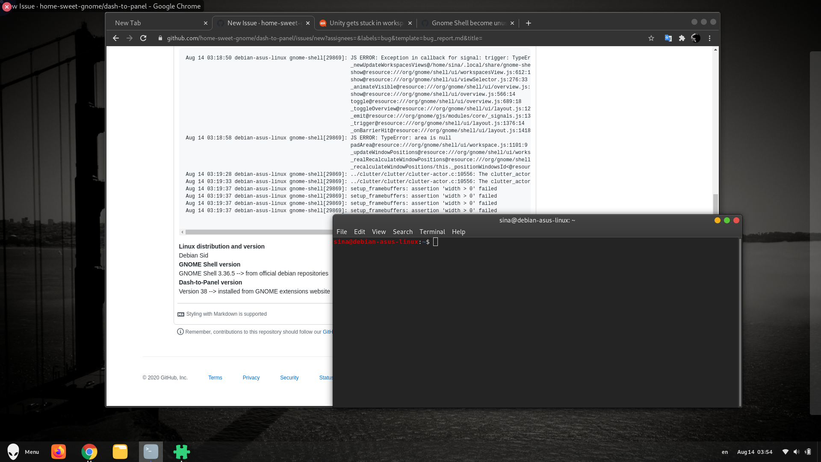The image size is (821, 462).
Task: Toggle Wi-Fi from the network tray icon
Action: (786, 452)
